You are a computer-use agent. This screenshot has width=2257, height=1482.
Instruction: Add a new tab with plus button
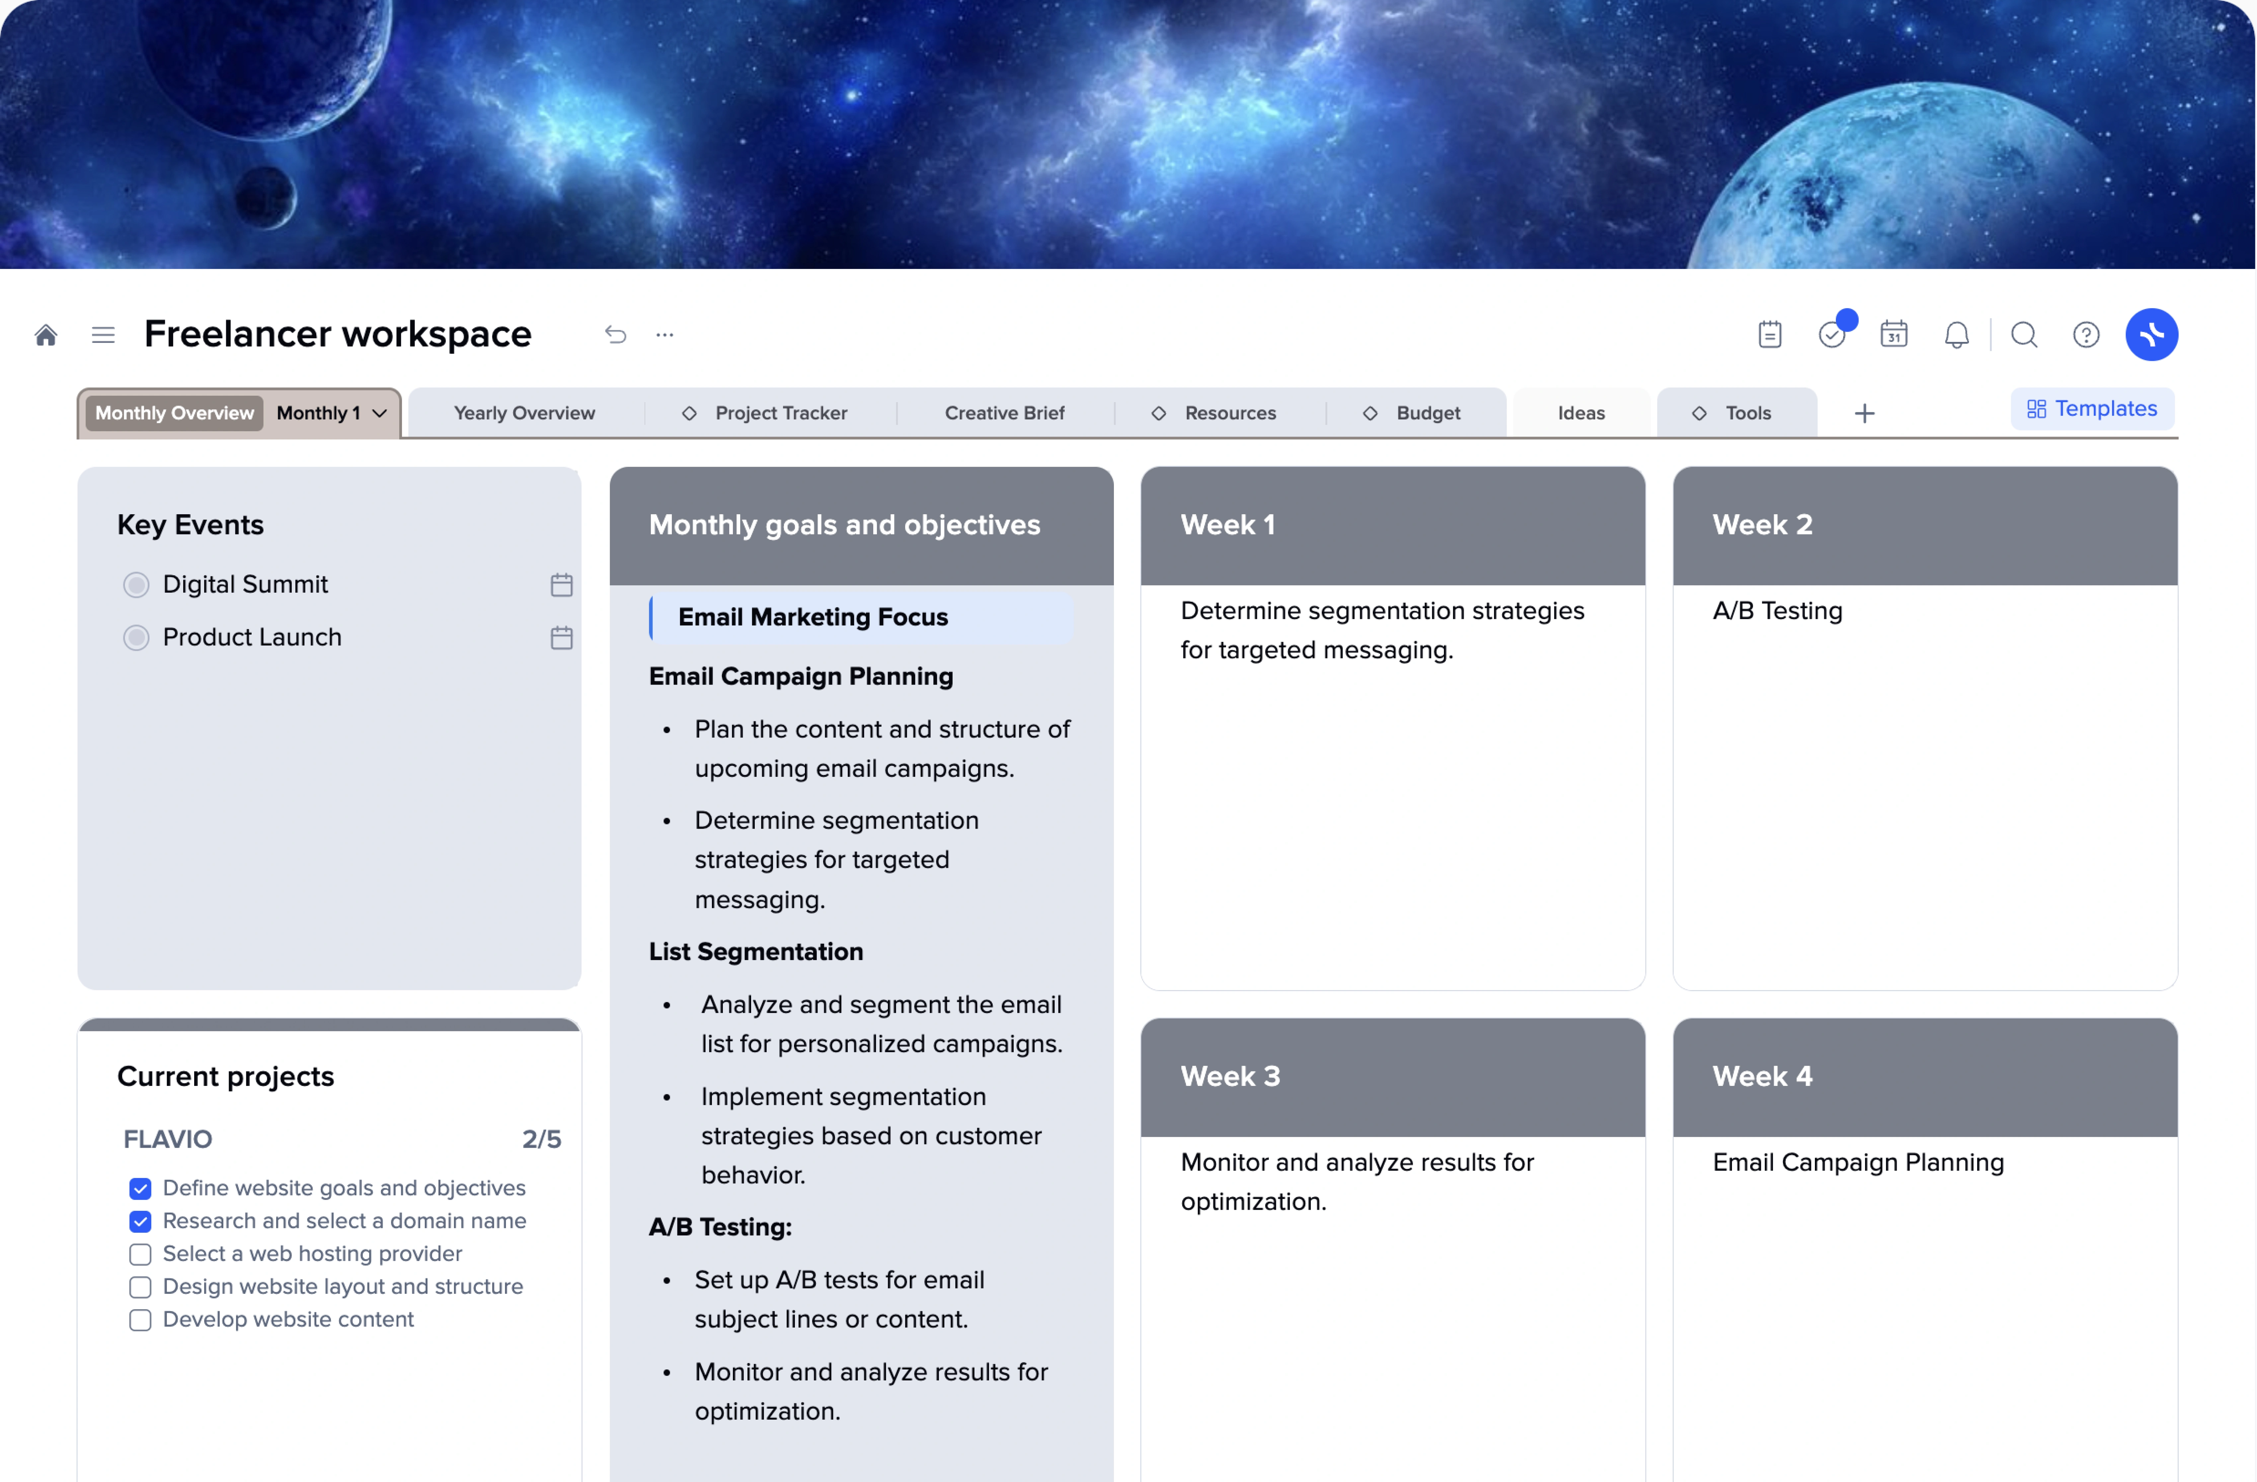coord(1864,413)
